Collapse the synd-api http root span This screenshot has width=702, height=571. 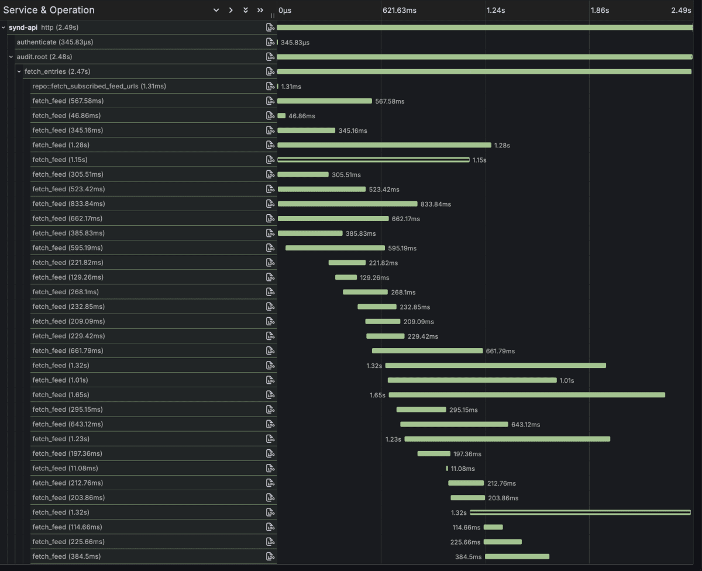pos(4,27)
